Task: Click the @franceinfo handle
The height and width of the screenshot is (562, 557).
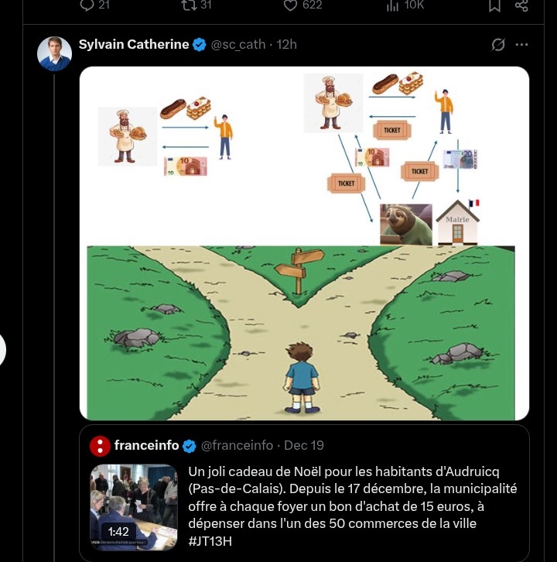Action: point(237,446)
